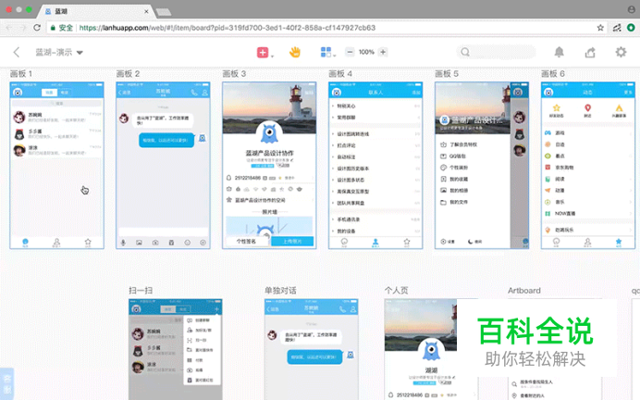Screen dimensions: 640x400
Task: Click the camera icon in 画板 2 toolbar
Action: coord(155,243)
